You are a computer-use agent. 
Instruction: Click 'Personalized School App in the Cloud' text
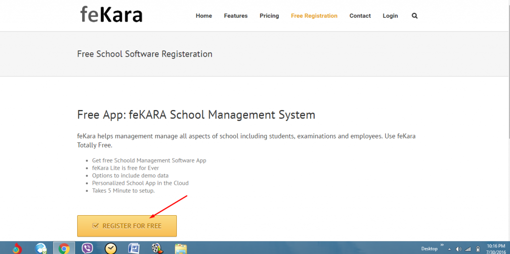140,183
